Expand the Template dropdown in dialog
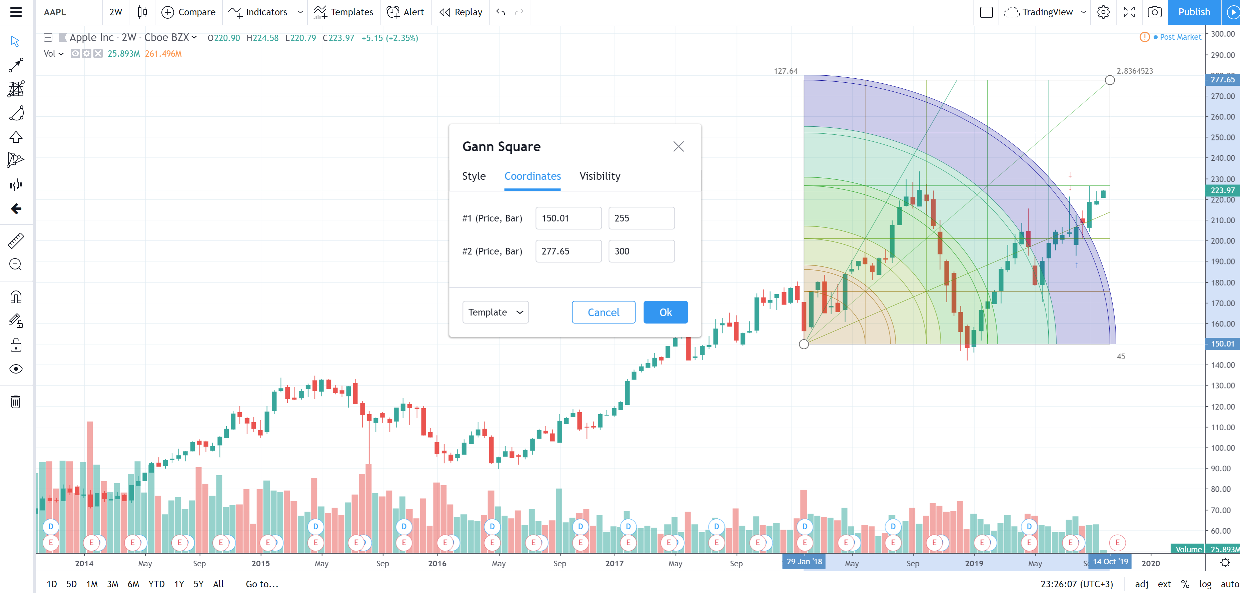 click(x=495, y=312)
